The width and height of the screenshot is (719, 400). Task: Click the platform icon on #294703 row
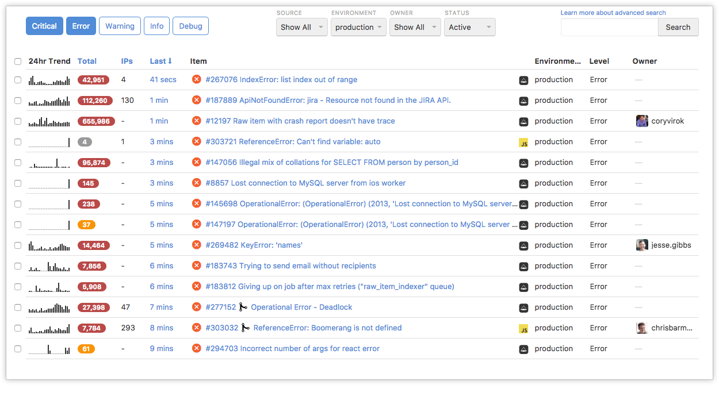(523, 349)
